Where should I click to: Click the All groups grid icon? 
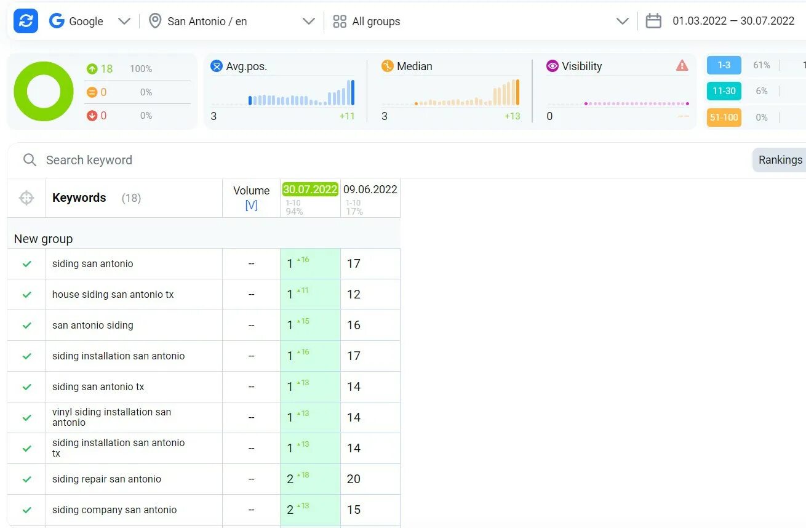pos(340,22)
